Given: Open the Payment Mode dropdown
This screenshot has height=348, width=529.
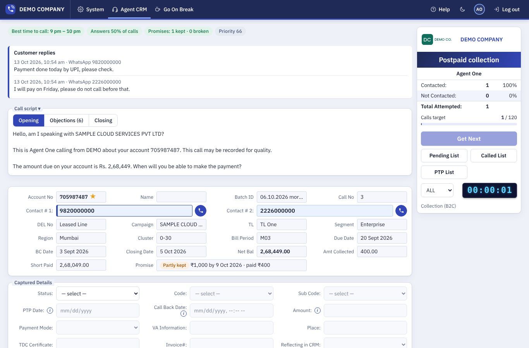Looking at the screenshot, I should point(98,328).
